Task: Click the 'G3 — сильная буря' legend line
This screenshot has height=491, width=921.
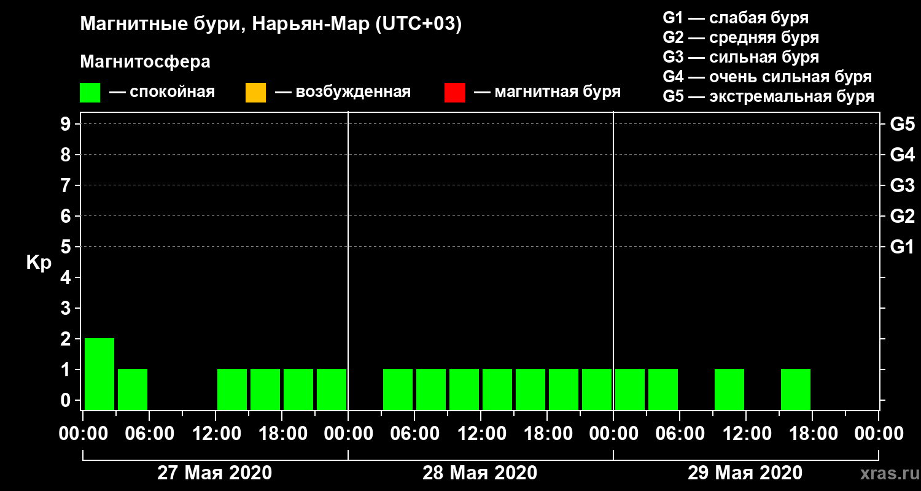Action: click(x=740, y=57)
